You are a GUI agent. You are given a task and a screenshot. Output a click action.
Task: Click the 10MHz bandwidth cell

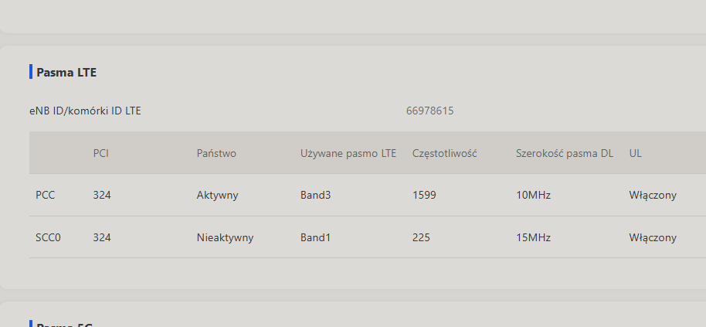coord(533,195)
